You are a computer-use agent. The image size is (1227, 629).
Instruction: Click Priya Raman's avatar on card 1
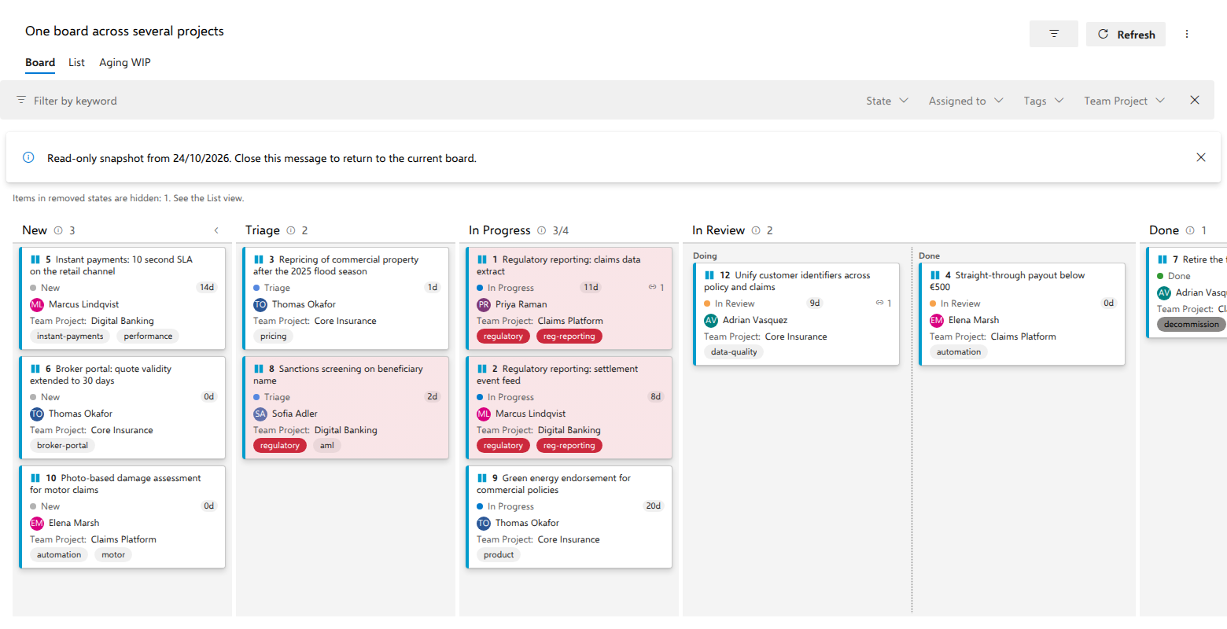(484, 304)
